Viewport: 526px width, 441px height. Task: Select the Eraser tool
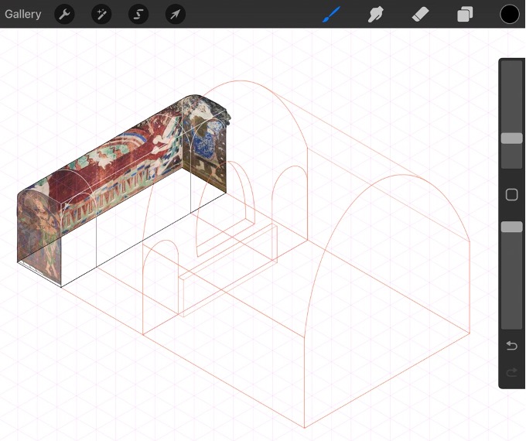(420, 15)
